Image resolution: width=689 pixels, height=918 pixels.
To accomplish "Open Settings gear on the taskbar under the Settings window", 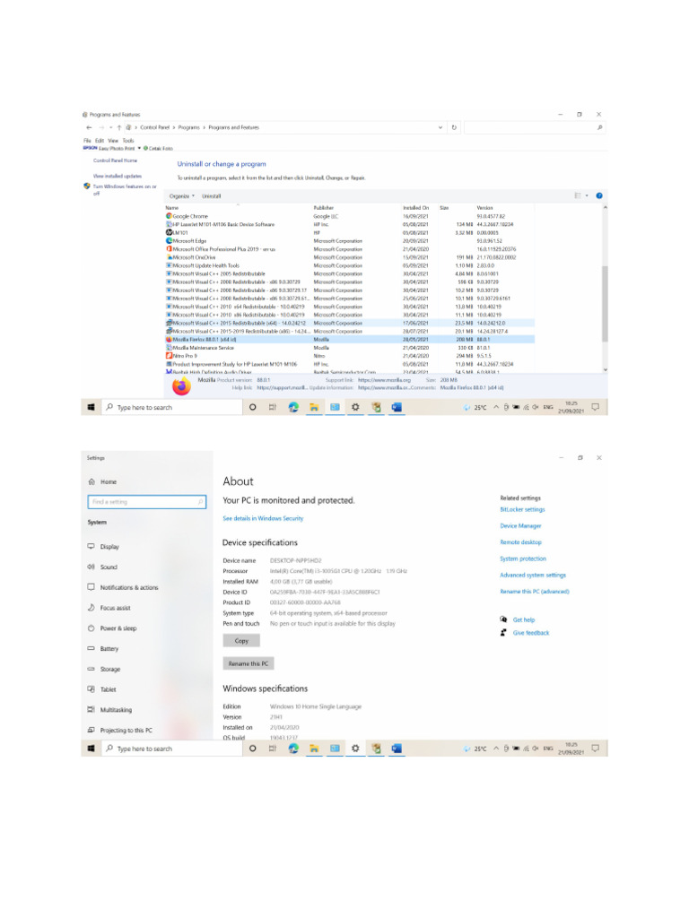I will click(355, 749).
